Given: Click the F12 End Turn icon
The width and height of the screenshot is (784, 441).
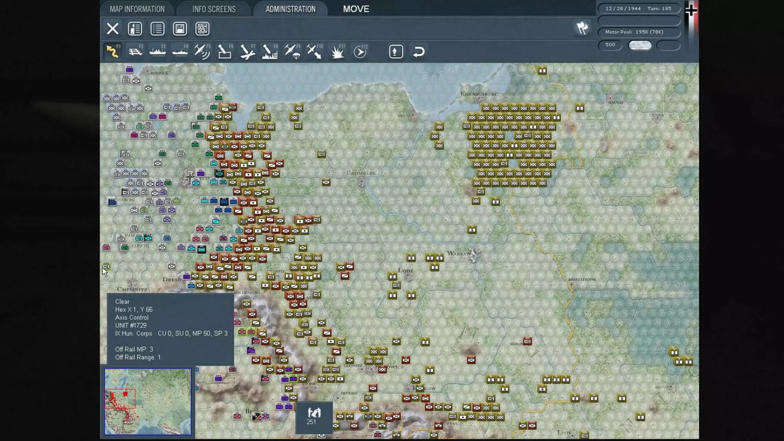Looking at the screenshot, I should [x=360, y=52].
